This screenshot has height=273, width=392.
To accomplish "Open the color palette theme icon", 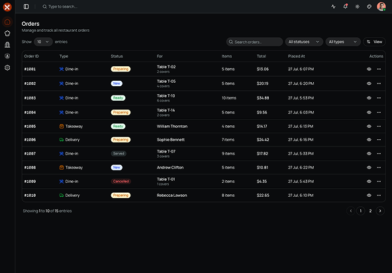I will [x=369, y=7].
